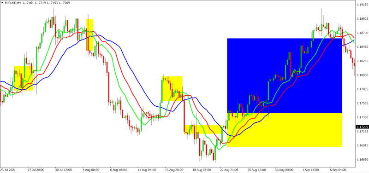This screenshot has width=369, height=173.
Task: Click the 22 Aug 21:05 time axis label
Action: point(229,170)
